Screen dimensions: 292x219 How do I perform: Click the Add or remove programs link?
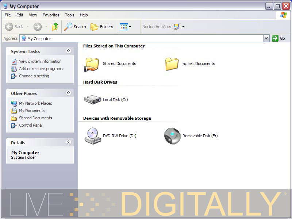(x=41, y=69)
